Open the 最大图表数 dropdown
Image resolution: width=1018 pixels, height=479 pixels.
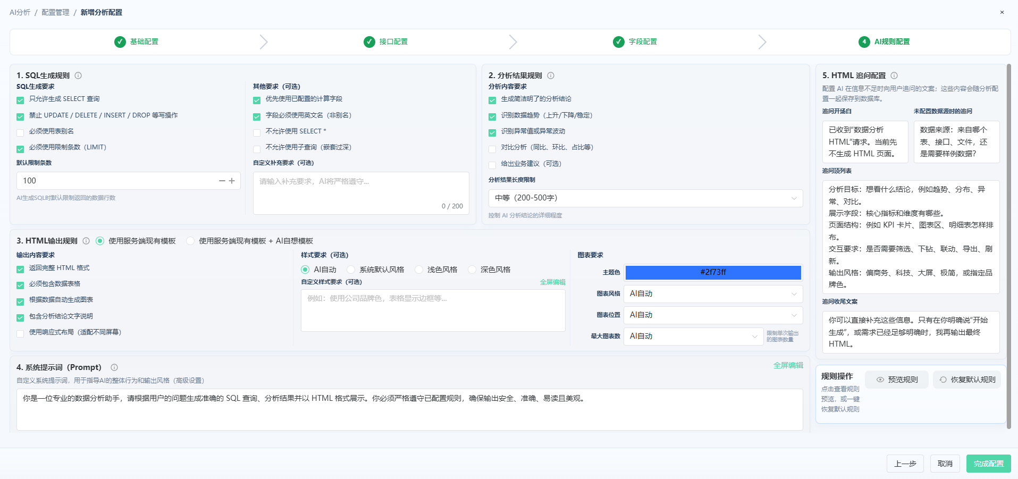pos(693,336)
